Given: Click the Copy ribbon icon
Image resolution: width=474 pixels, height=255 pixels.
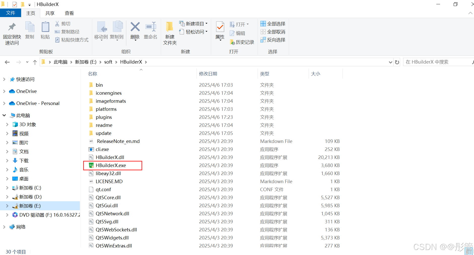Looking at the screenshot, I should (30, 30).
